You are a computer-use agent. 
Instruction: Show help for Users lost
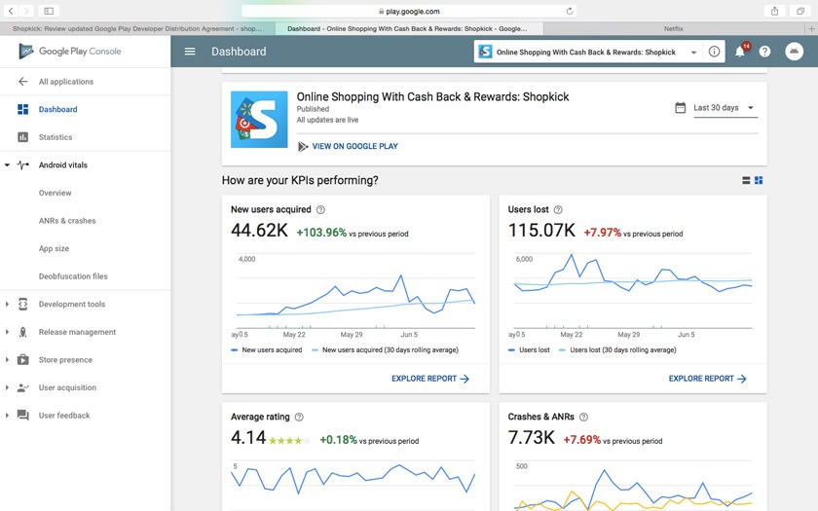point(558,209)
